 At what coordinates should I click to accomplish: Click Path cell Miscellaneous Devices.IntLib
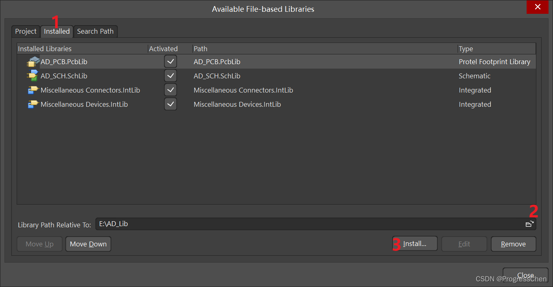pyautogui.click(x=237, y=104)
